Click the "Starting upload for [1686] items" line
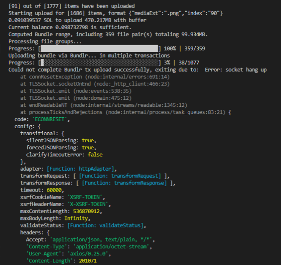 tap(115, 13)
